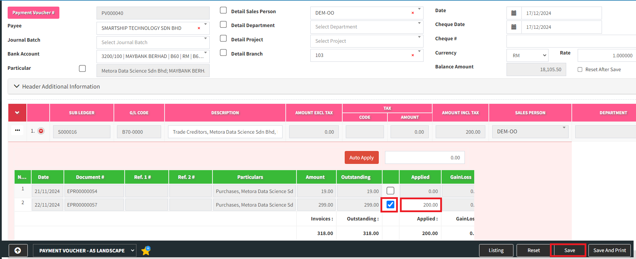Click the Auto Apply button
636x259 pixels.
pos(361,157)
